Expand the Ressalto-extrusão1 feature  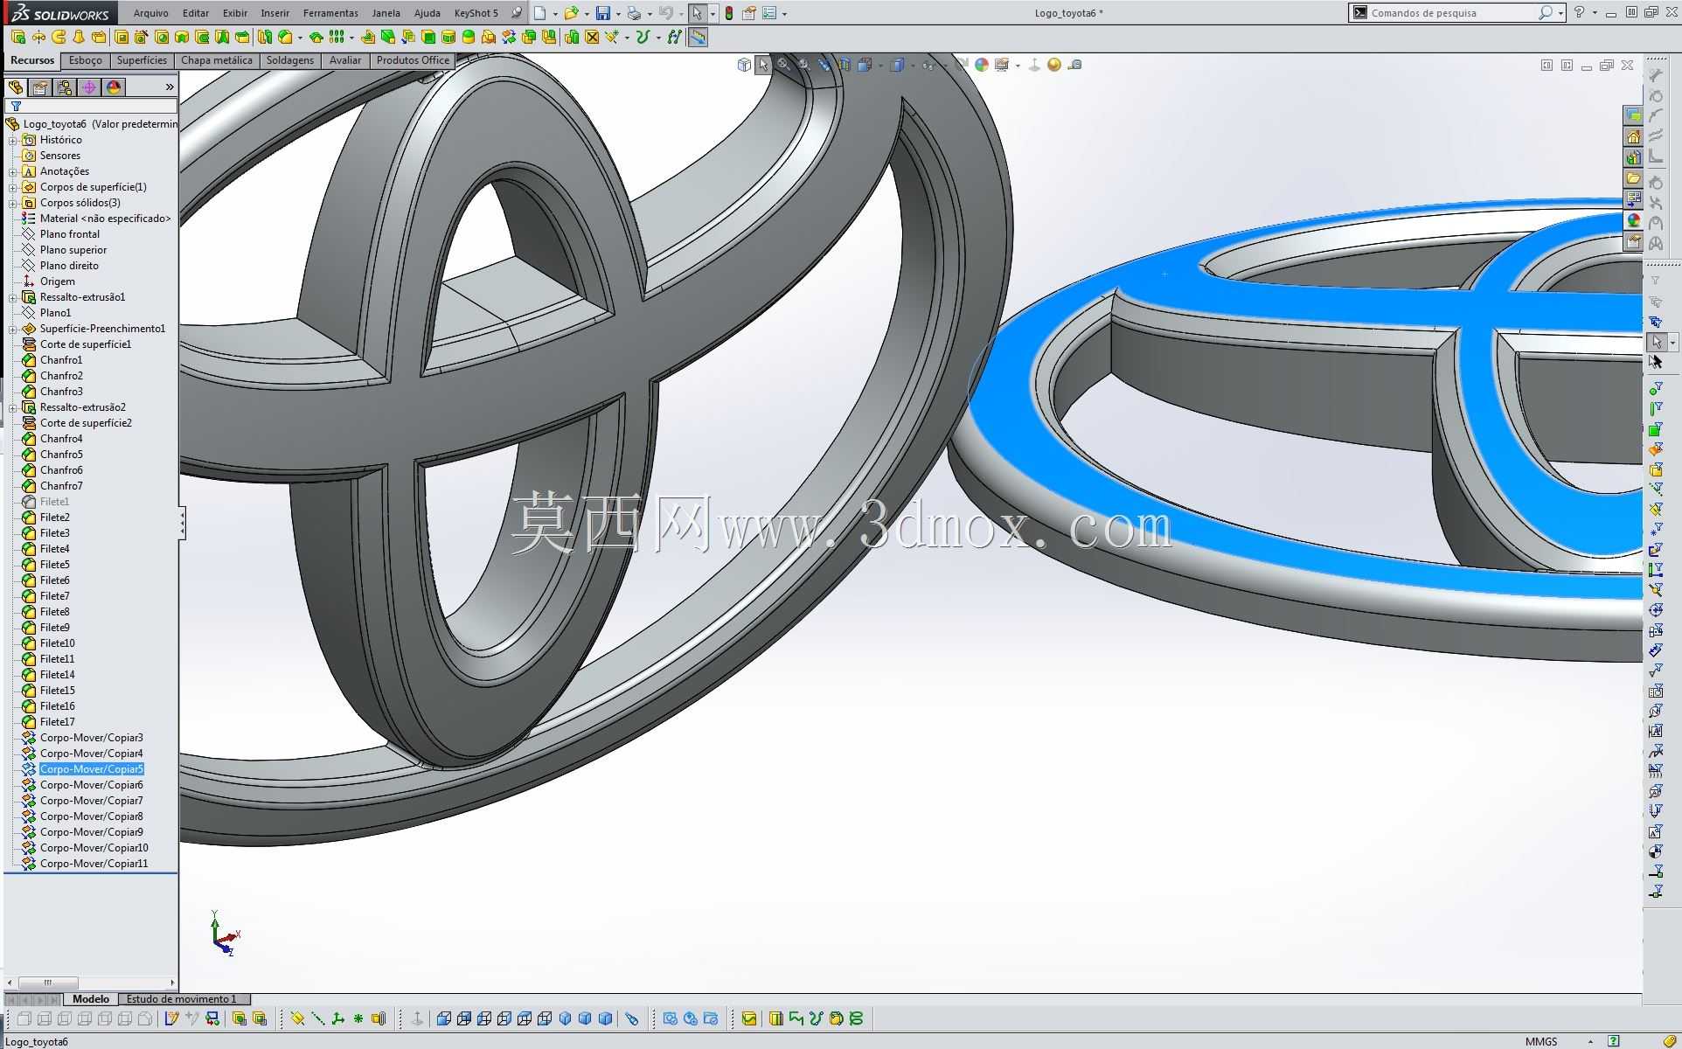(13, 297)
